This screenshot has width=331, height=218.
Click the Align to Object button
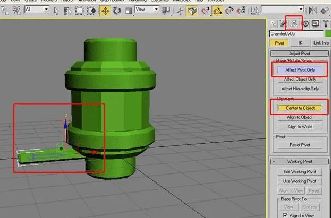[300, 117]
